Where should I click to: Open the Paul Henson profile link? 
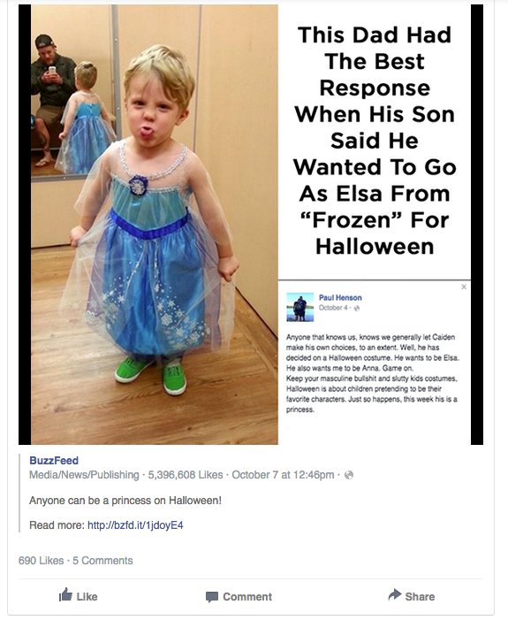340,297
